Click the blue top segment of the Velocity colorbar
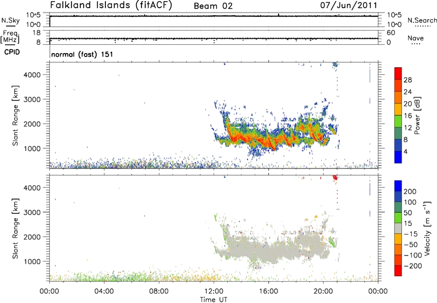The height and width of the screenshot is (303, 437). coord(398,186)
